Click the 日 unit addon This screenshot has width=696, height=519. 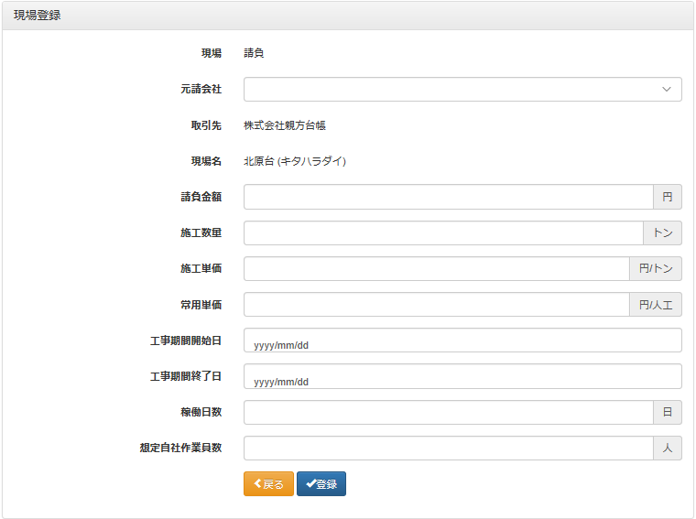(667, 412)
